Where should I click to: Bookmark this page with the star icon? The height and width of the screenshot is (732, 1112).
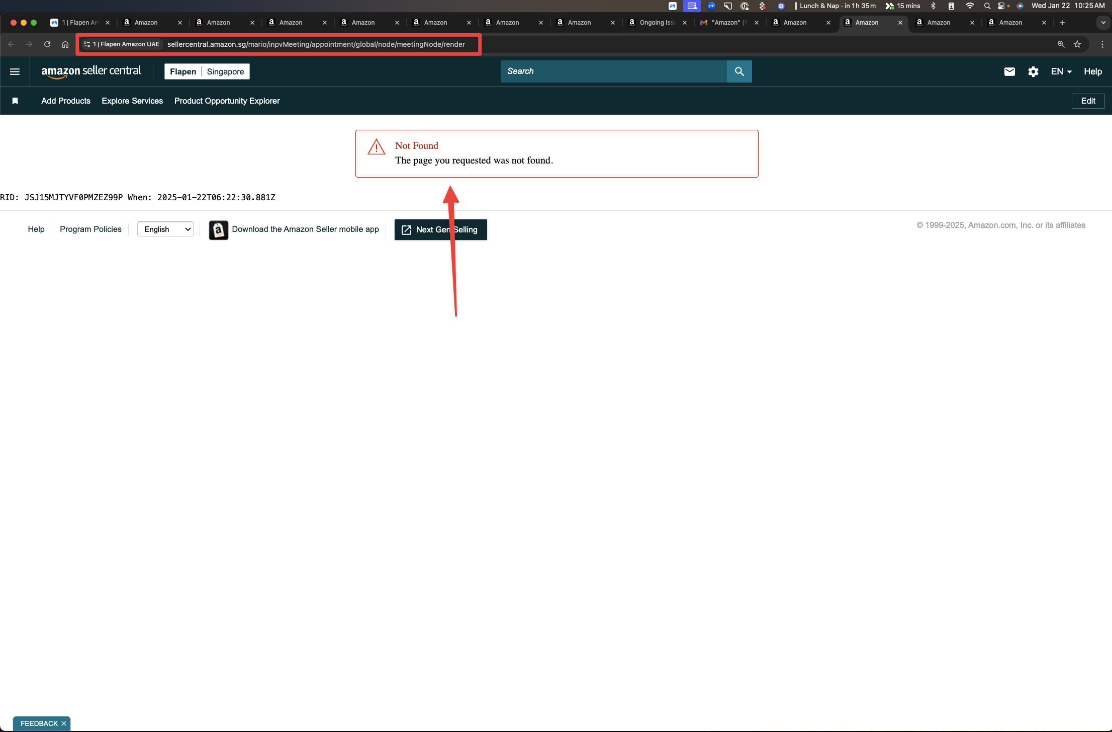tap(1077, 44)
